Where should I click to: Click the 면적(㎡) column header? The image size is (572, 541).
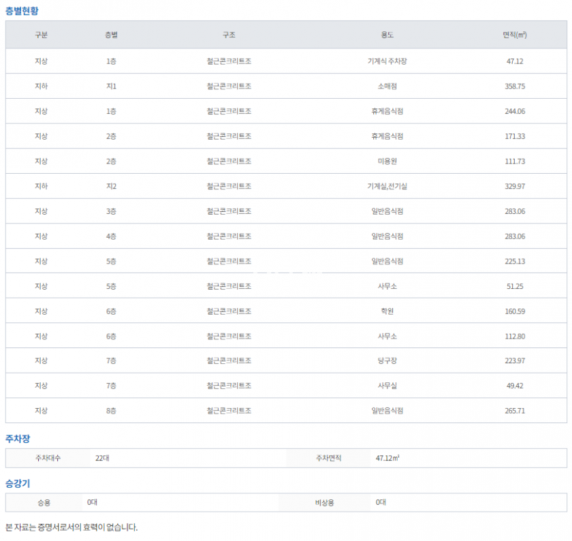(515, 35)
